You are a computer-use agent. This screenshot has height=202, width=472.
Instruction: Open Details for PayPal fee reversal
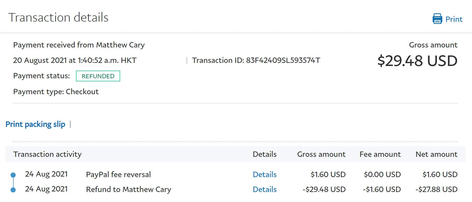pyautogui.click(x=265, y=175)
